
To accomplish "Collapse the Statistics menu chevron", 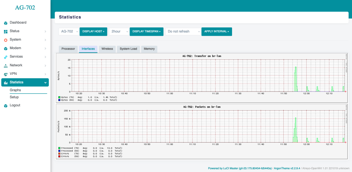I will point(45,82).
